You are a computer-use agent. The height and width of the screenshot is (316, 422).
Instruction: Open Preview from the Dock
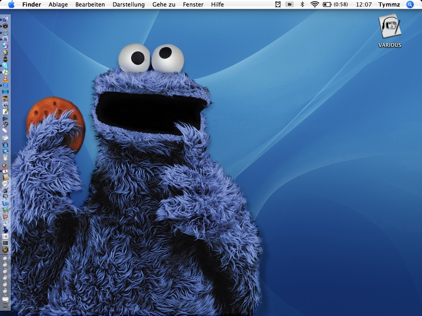[x=5, y=105]
